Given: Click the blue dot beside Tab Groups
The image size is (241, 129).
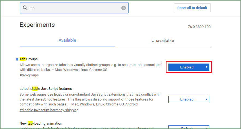Looking at the screenshot, I should pos(17,59).
